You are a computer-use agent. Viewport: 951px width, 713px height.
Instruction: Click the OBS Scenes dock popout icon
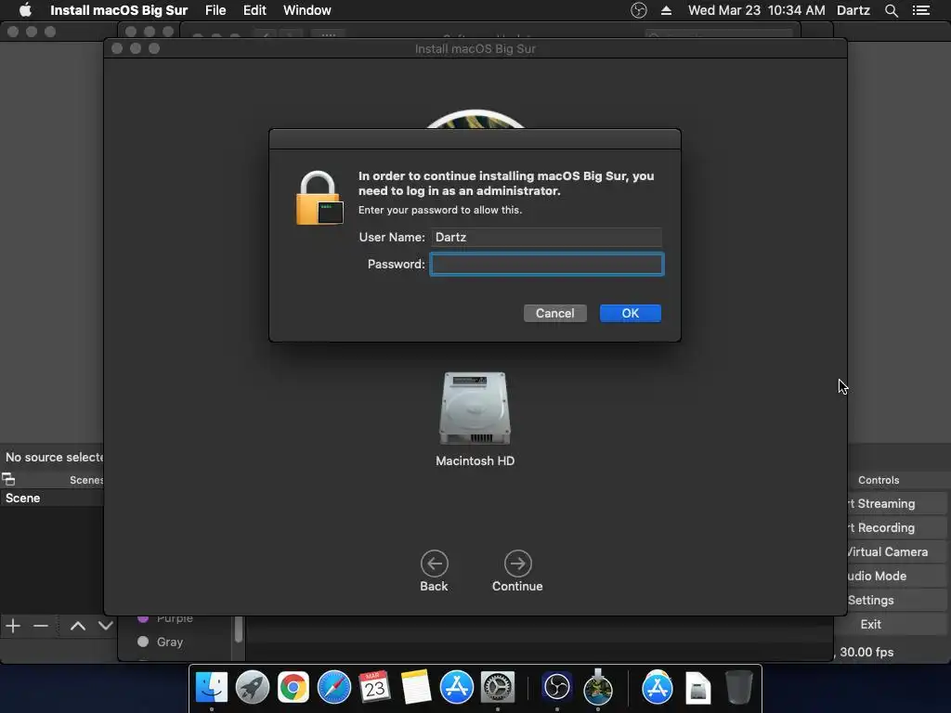tap(8, 480)
